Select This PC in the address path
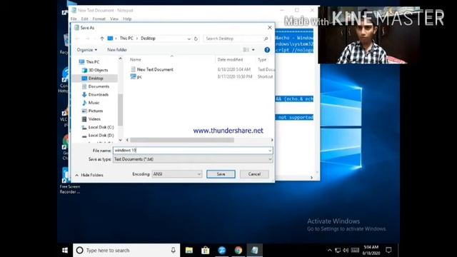Viewport: 457px width, 257px height. pos(126,38)
